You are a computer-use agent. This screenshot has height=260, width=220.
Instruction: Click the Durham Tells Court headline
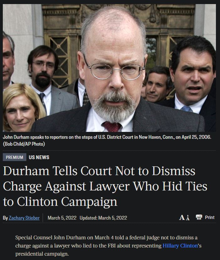click(105, 186)
